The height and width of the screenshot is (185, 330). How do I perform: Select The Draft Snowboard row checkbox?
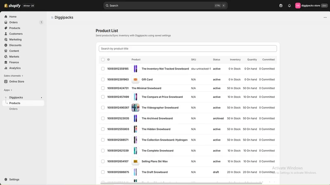point(103,172)
